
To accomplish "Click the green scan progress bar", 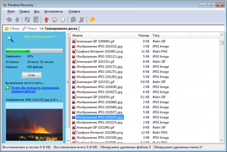I will click(34, 51).
